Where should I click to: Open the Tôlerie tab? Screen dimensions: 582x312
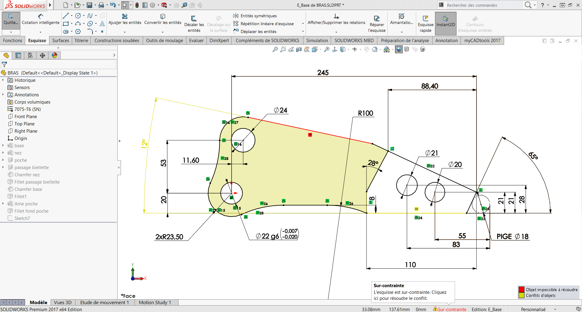coord(81,41)
